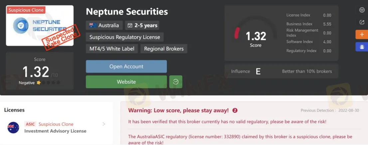Select the MT4/5 White Label tag
The width and height of the screenshot is (368, 145).
(112, 49)
